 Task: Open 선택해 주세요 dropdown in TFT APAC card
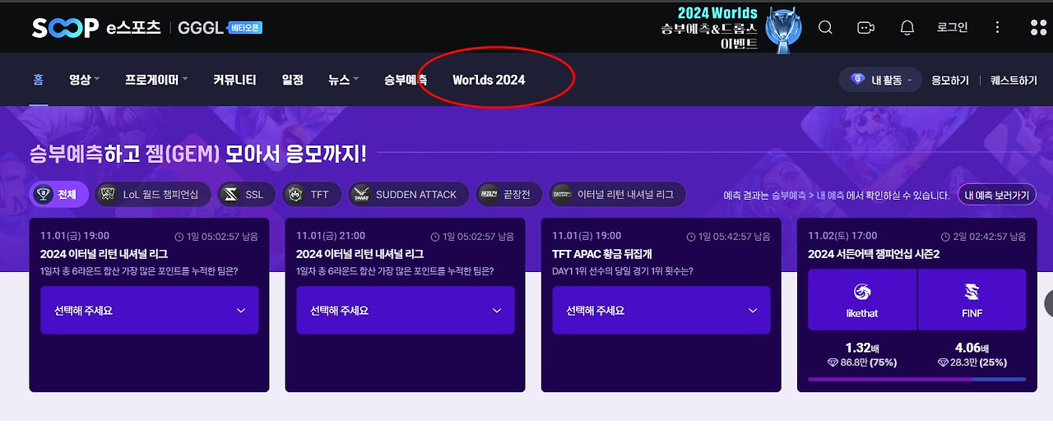click(x=661, y=310)
